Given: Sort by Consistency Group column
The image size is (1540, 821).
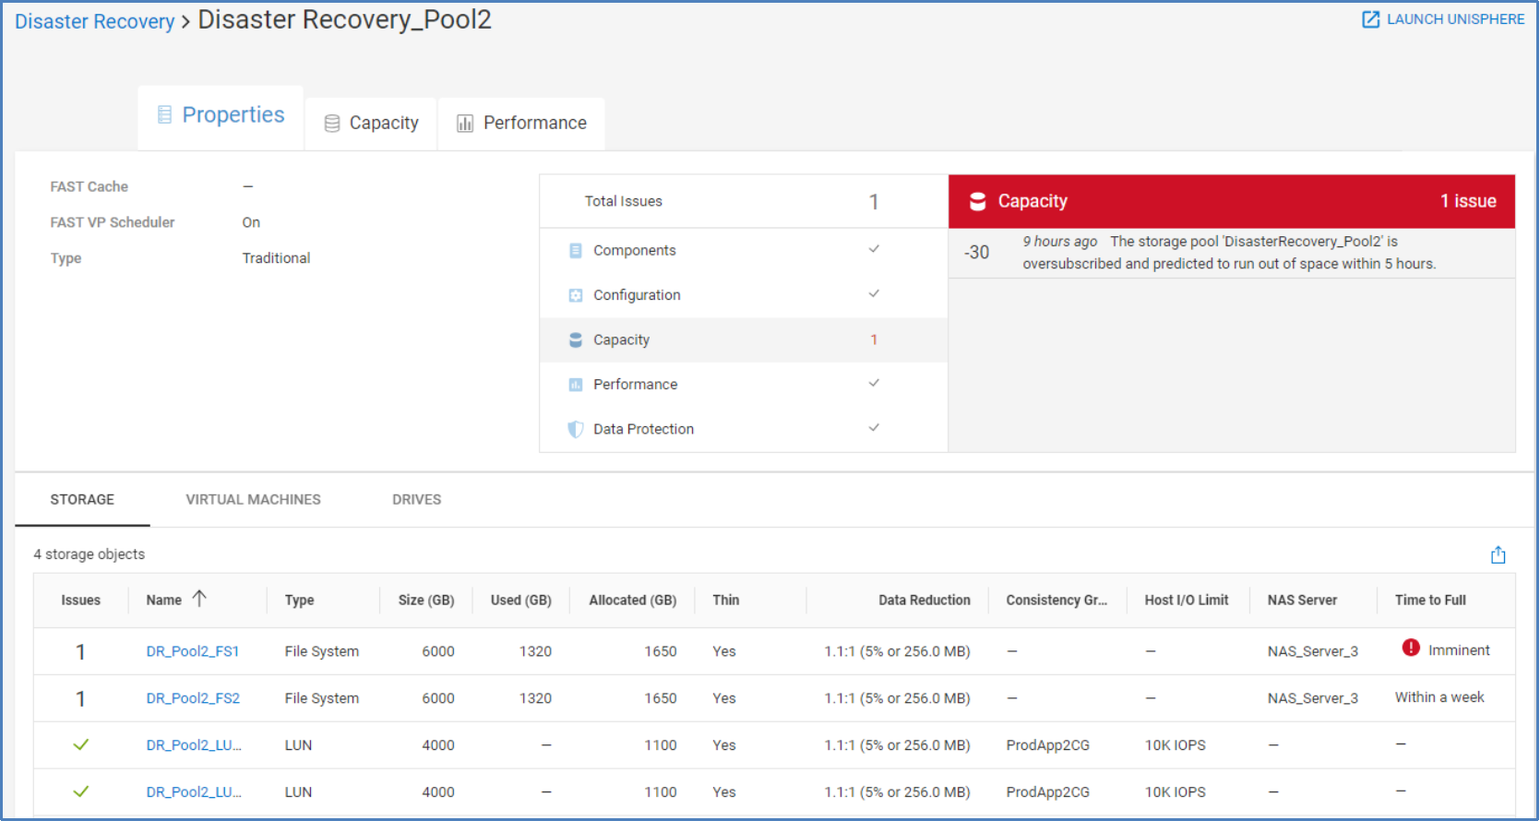Looking at the screenshot, I should 1057,601.
